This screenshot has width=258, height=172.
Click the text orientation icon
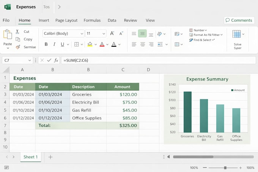pos(159,34)
